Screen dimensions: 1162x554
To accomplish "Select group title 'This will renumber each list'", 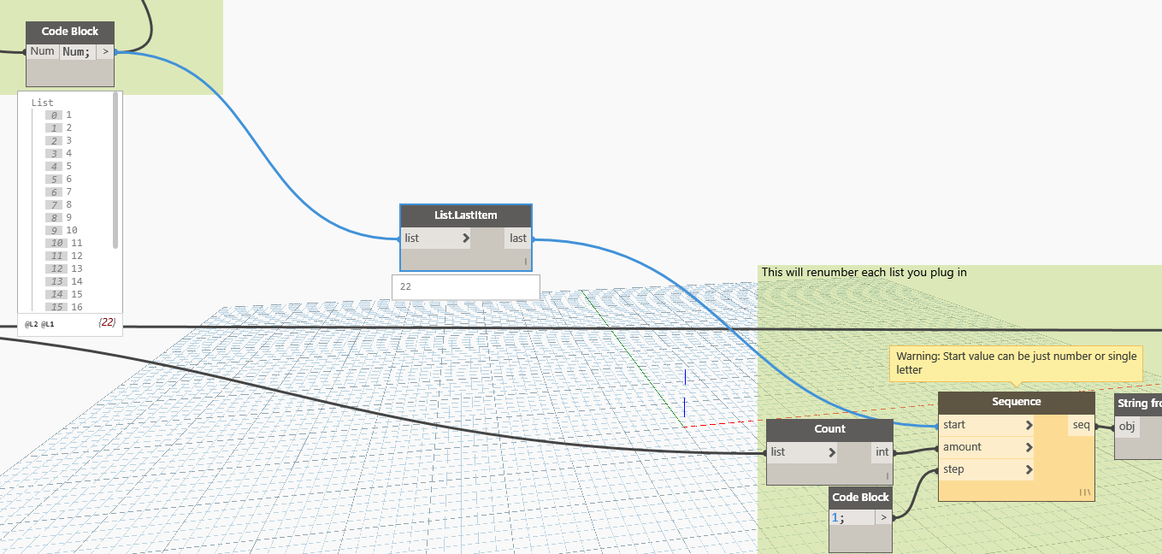I will coord(864,273).
